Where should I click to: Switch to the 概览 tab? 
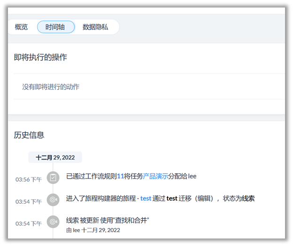pos(22,27)
